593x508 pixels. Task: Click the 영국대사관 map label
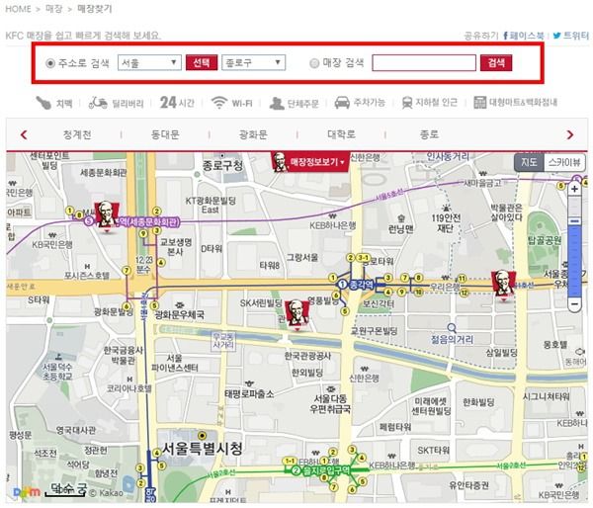pos(76,430)
